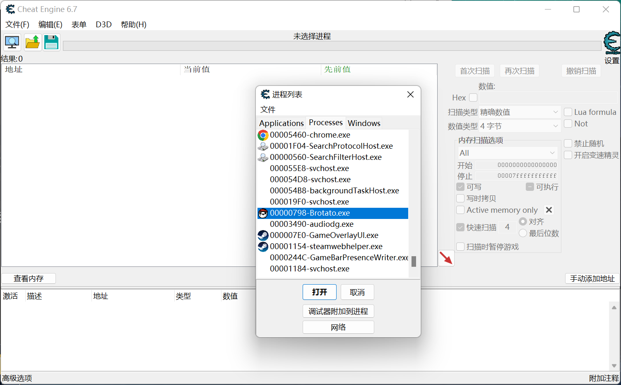The image size is (621, 385).
Task: Click the chrome icon of 00005460-chrome.exe
Action: point(263,135)
